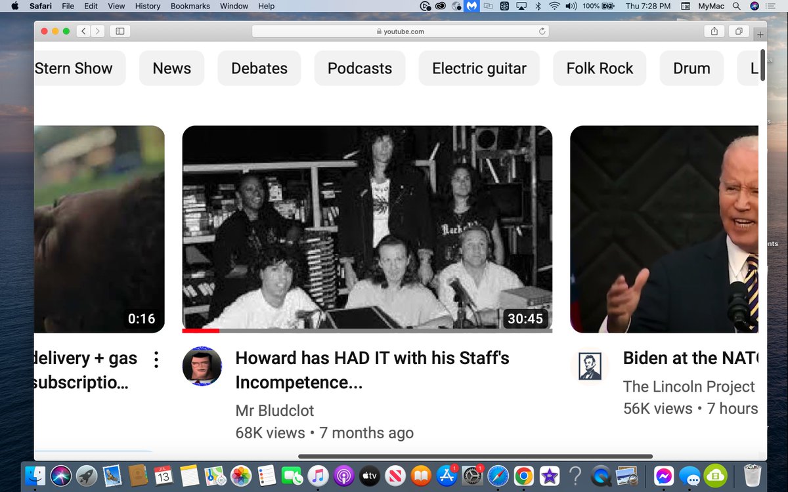Show the Safari tab overview

739,31
